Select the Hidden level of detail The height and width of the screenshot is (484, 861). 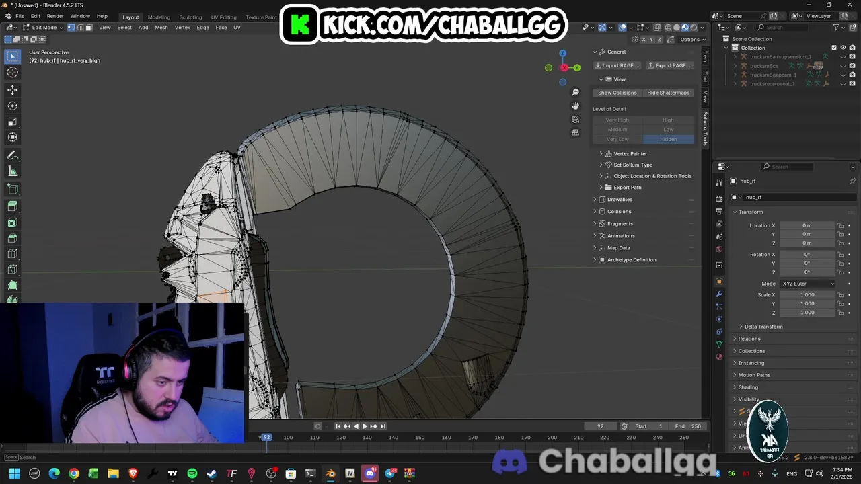[669, 139]
